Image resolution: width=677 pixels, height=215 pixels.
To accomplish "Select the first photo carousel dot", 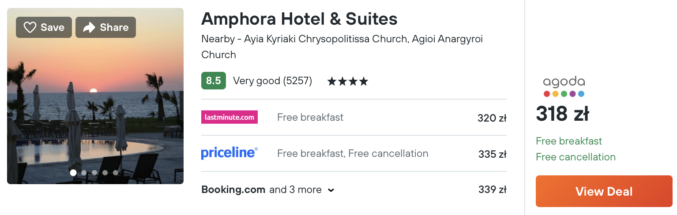I will tap(73, 173).
